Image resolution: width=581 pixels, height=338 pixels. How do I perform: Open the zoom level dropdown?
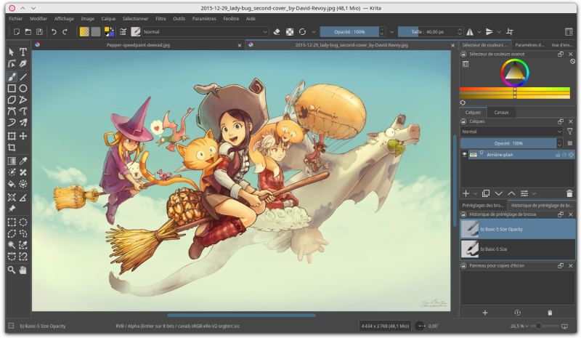point(519,326)
